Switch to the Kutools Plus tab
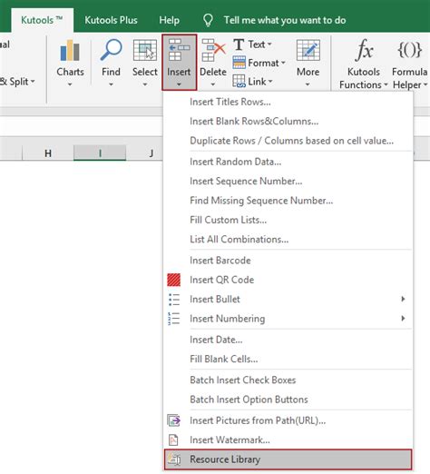Viewport: 430px width, 474px height. [111, 20]
